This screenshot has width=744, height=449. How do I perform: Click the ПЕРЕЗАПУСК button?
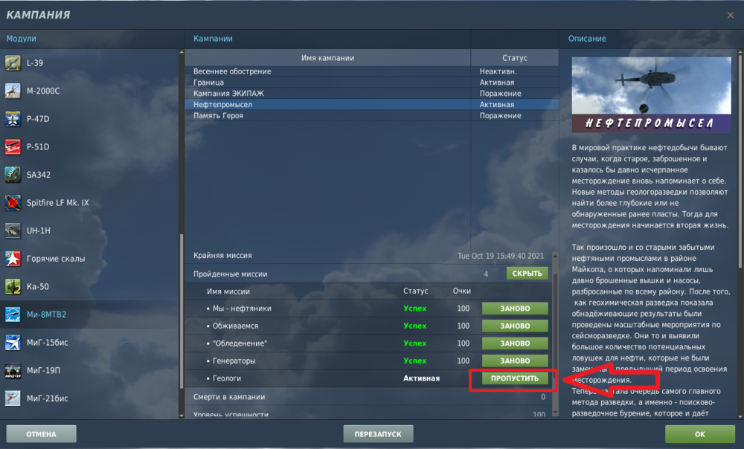point(378,434)
